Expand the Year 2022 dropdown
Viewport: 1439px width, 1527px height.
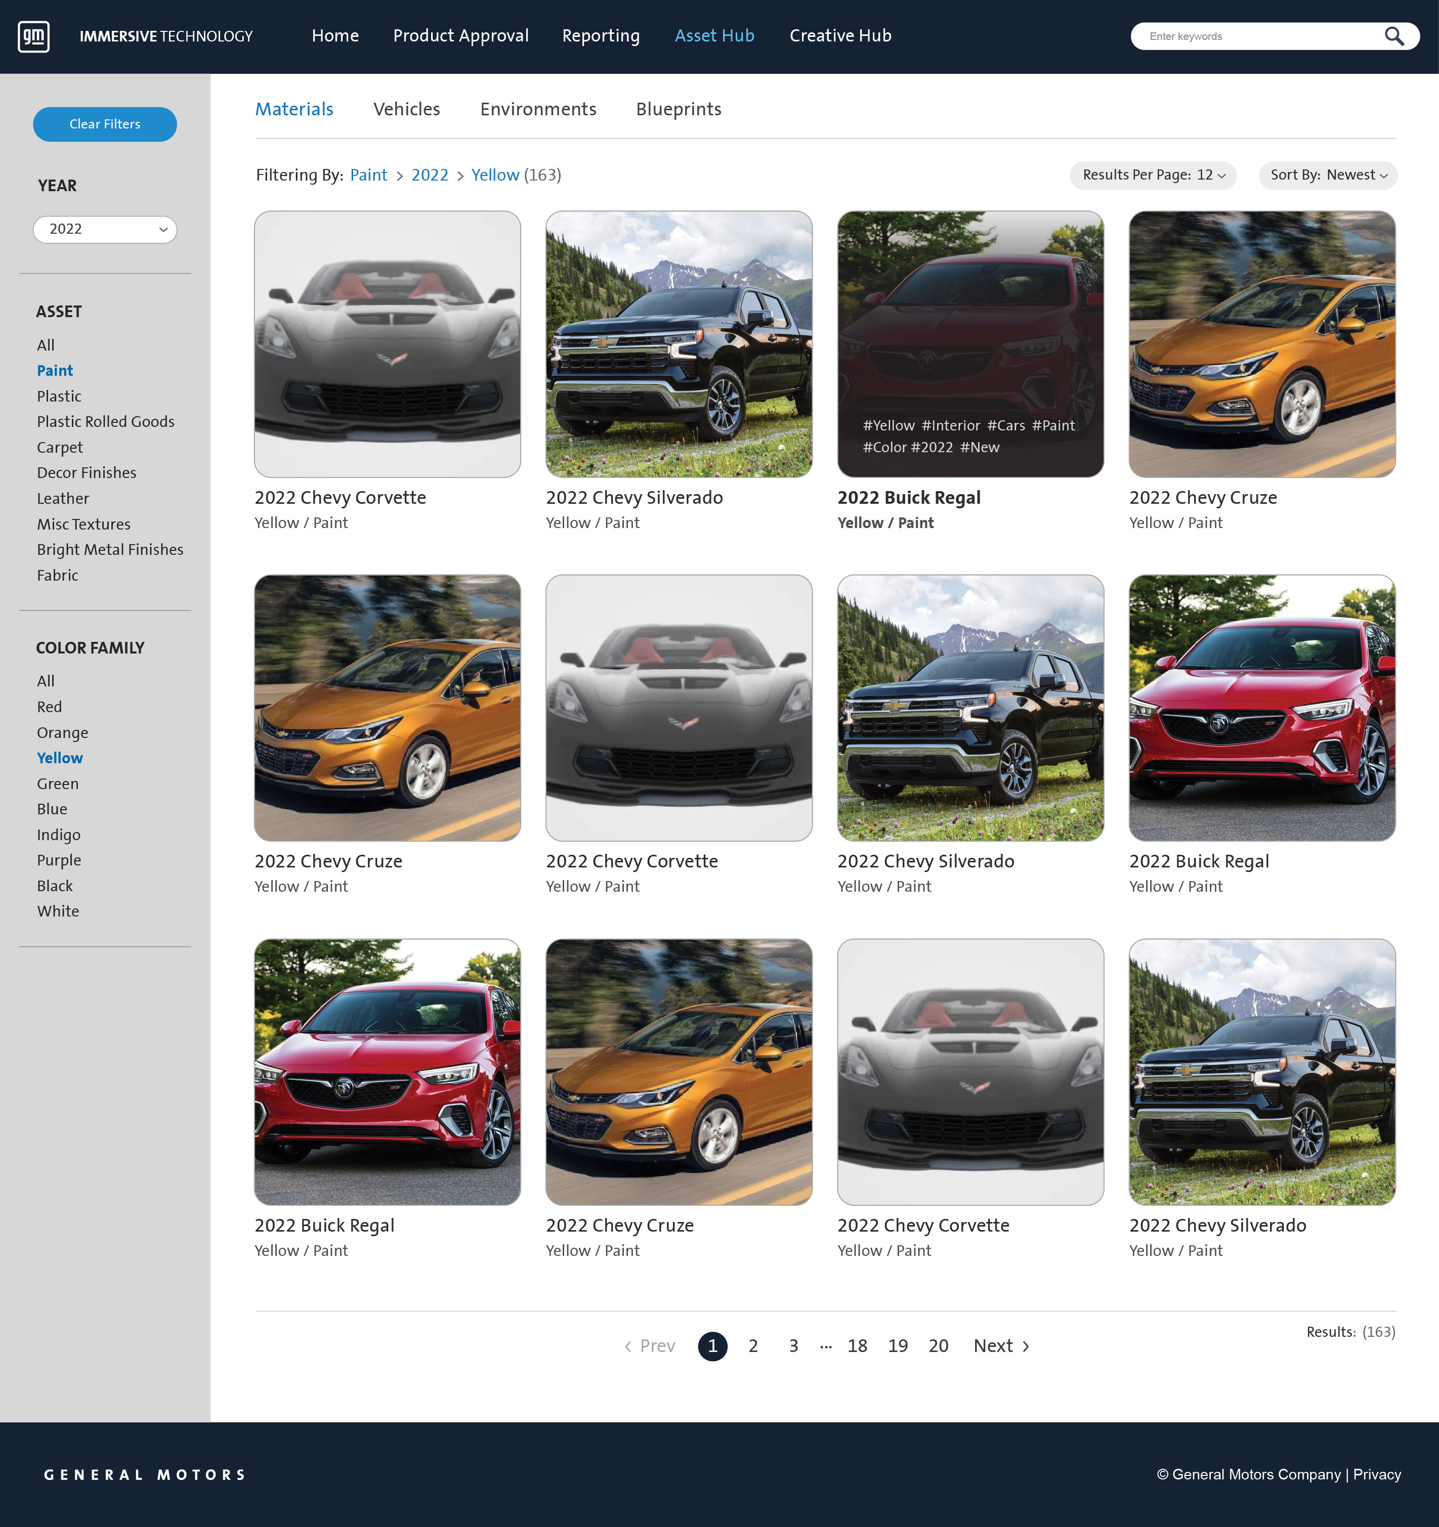coord(105,229)
